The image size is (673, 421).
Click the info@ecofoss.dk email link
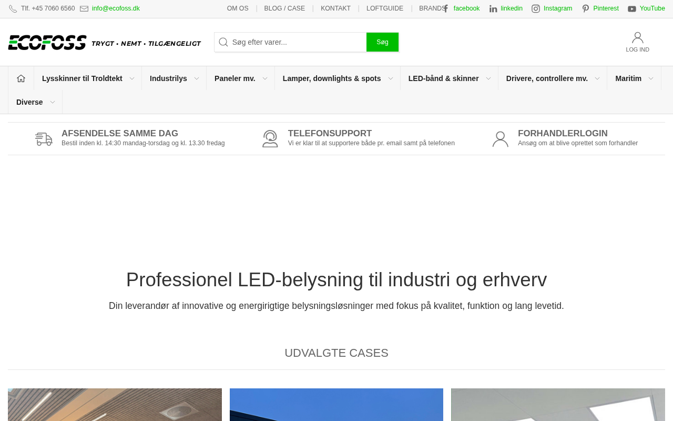click(116, 8)
